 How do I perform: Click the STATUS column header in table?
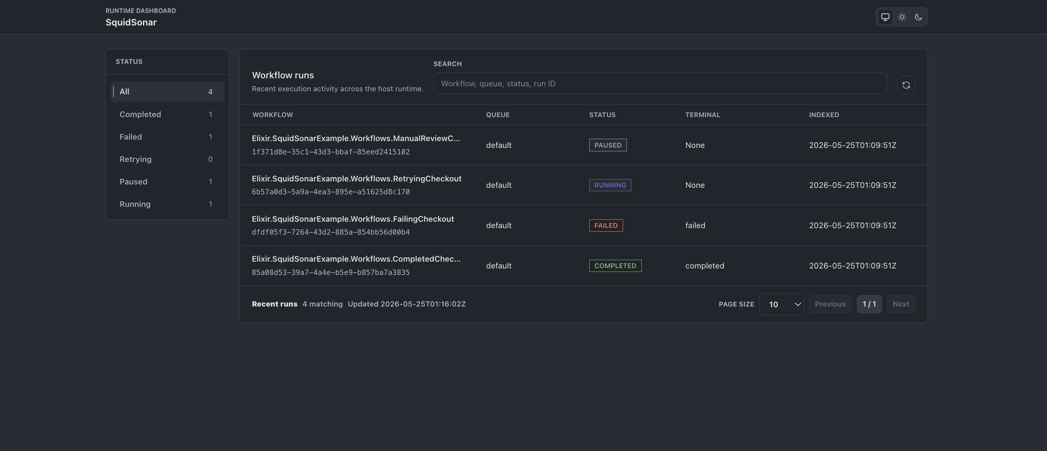[602, 115]
